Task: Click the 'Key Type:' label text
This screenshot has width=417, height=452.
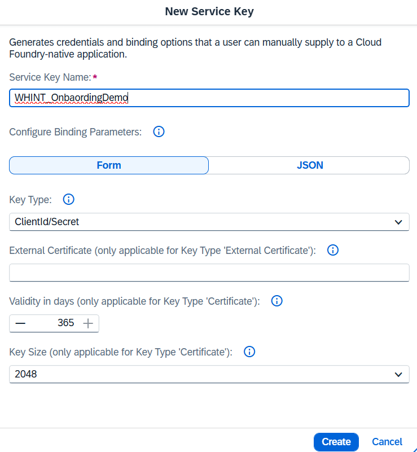Action: click(30, 199)
